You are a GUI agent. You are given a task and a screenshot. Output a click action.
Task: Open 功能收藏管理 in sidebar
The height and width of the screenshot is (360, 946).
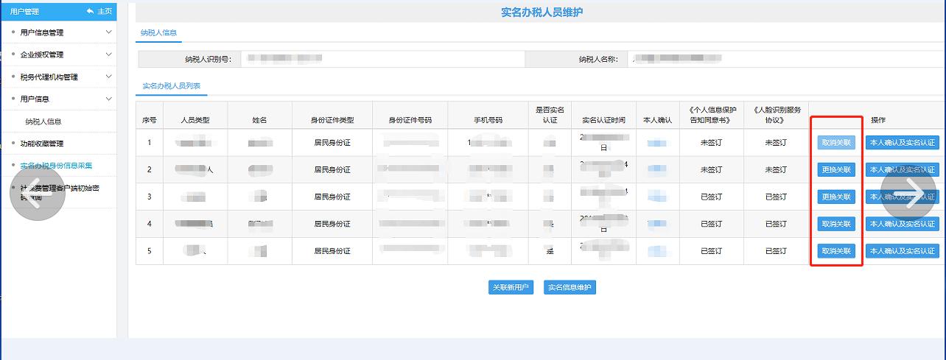tap(42, 144)
